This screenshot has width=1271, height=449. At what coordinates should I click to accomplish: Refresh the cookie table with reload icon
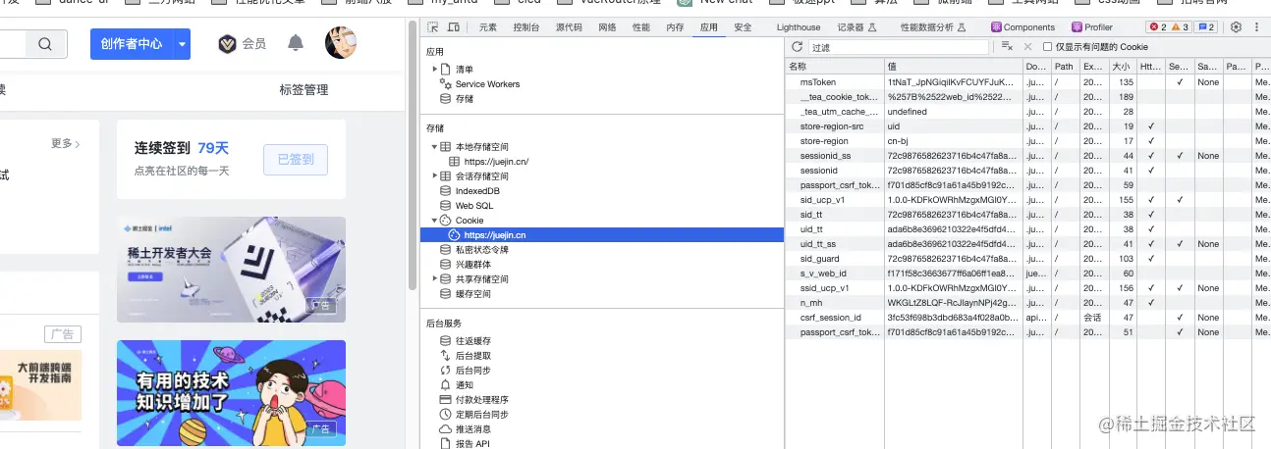[798, 47]
